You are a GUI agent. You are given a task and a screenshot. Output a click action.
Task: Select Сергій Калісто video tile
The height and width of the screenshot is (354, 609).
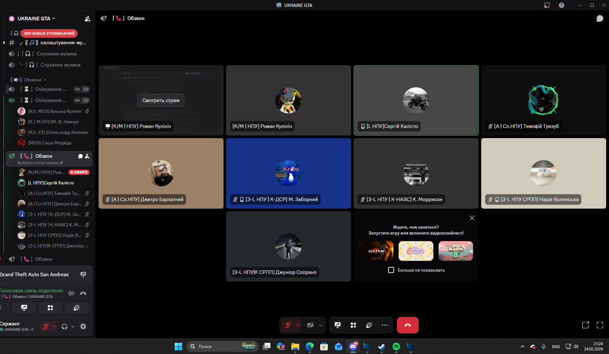coord(416,101)
